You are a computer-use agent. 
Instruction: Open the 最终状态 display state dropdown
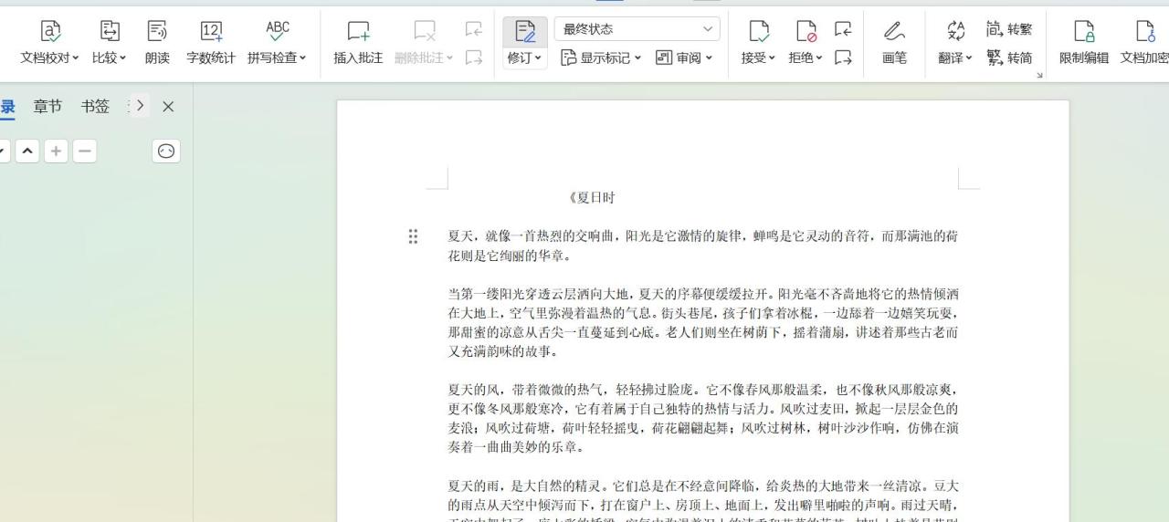[637, 29]
